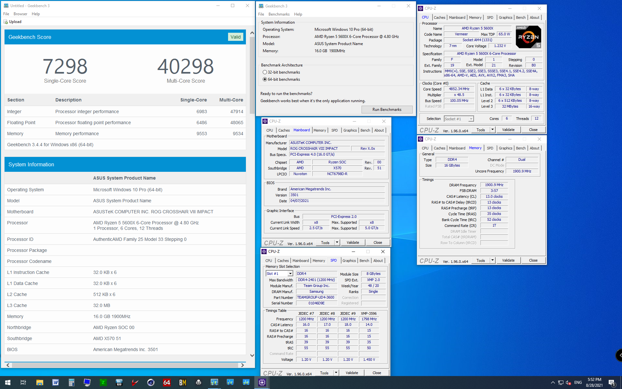The width and height of the screenshot is (622, 389).
Task: Expand Tools arrow in SPD tab window
Action: pyautogui.click(x=336, y=373)
